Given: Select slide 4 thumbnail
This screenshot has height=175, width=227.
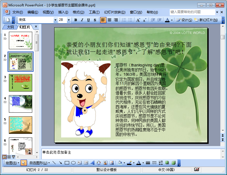Looking at the screenshot, I should tap(21, 104).
